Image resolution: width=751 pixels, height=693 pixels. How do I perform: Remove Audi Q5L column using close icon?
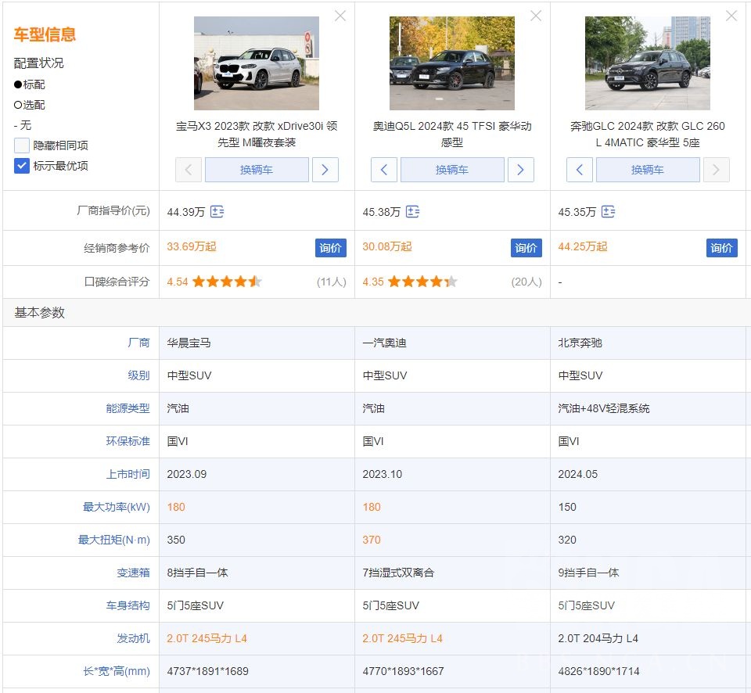coord(536,16)
